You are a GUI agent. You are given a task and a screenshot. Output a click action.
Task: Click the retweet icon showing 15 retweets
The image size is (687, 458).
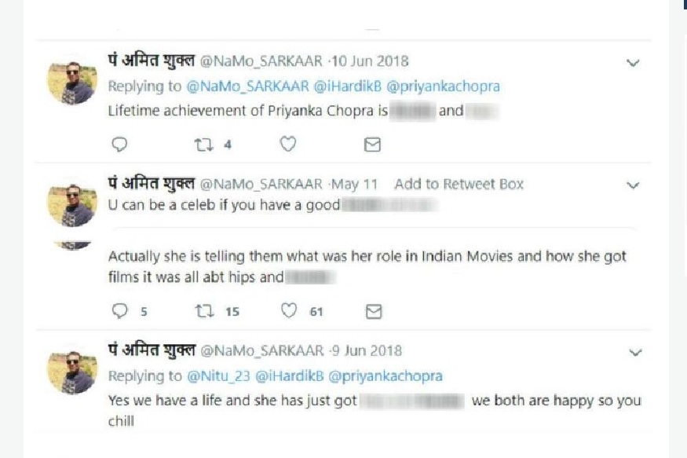click(204, 311)
